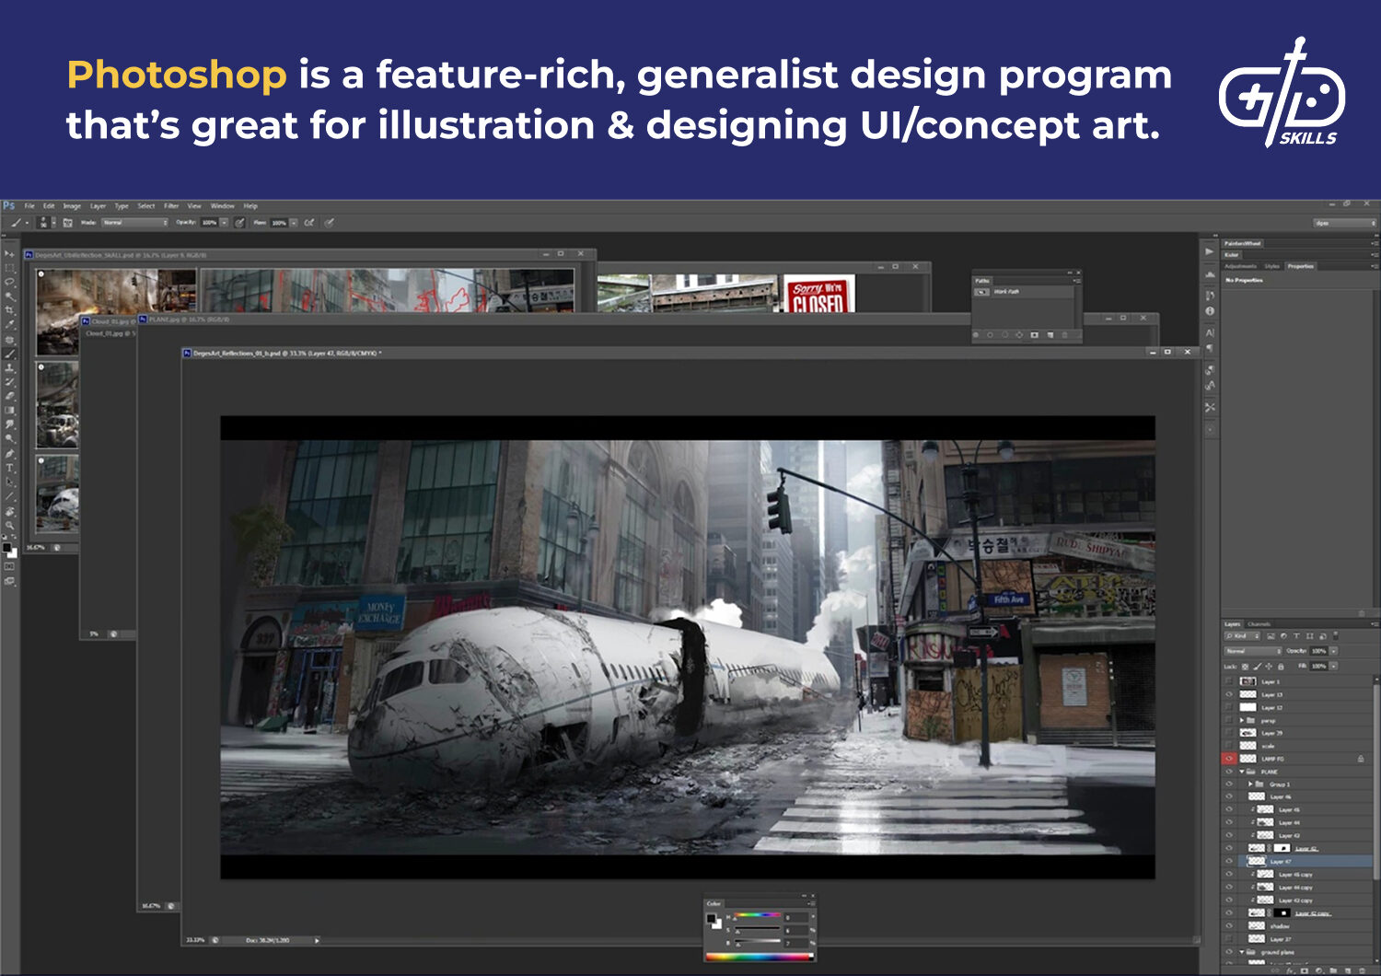Select the Crop tool
The height and width of the screenshot is (976, 1381).
(x=9, y=310)
